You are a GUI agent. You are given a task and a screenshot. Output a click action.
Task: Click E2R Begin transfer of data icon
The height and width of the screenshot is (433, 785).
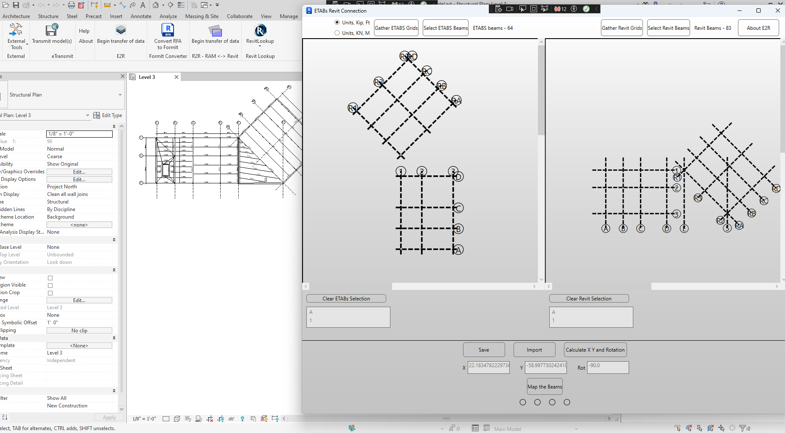121,30
